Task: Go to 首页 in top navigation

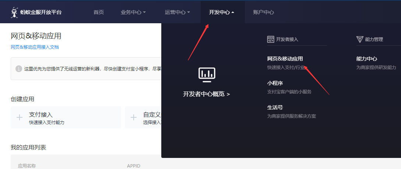Action: (99, 12)
